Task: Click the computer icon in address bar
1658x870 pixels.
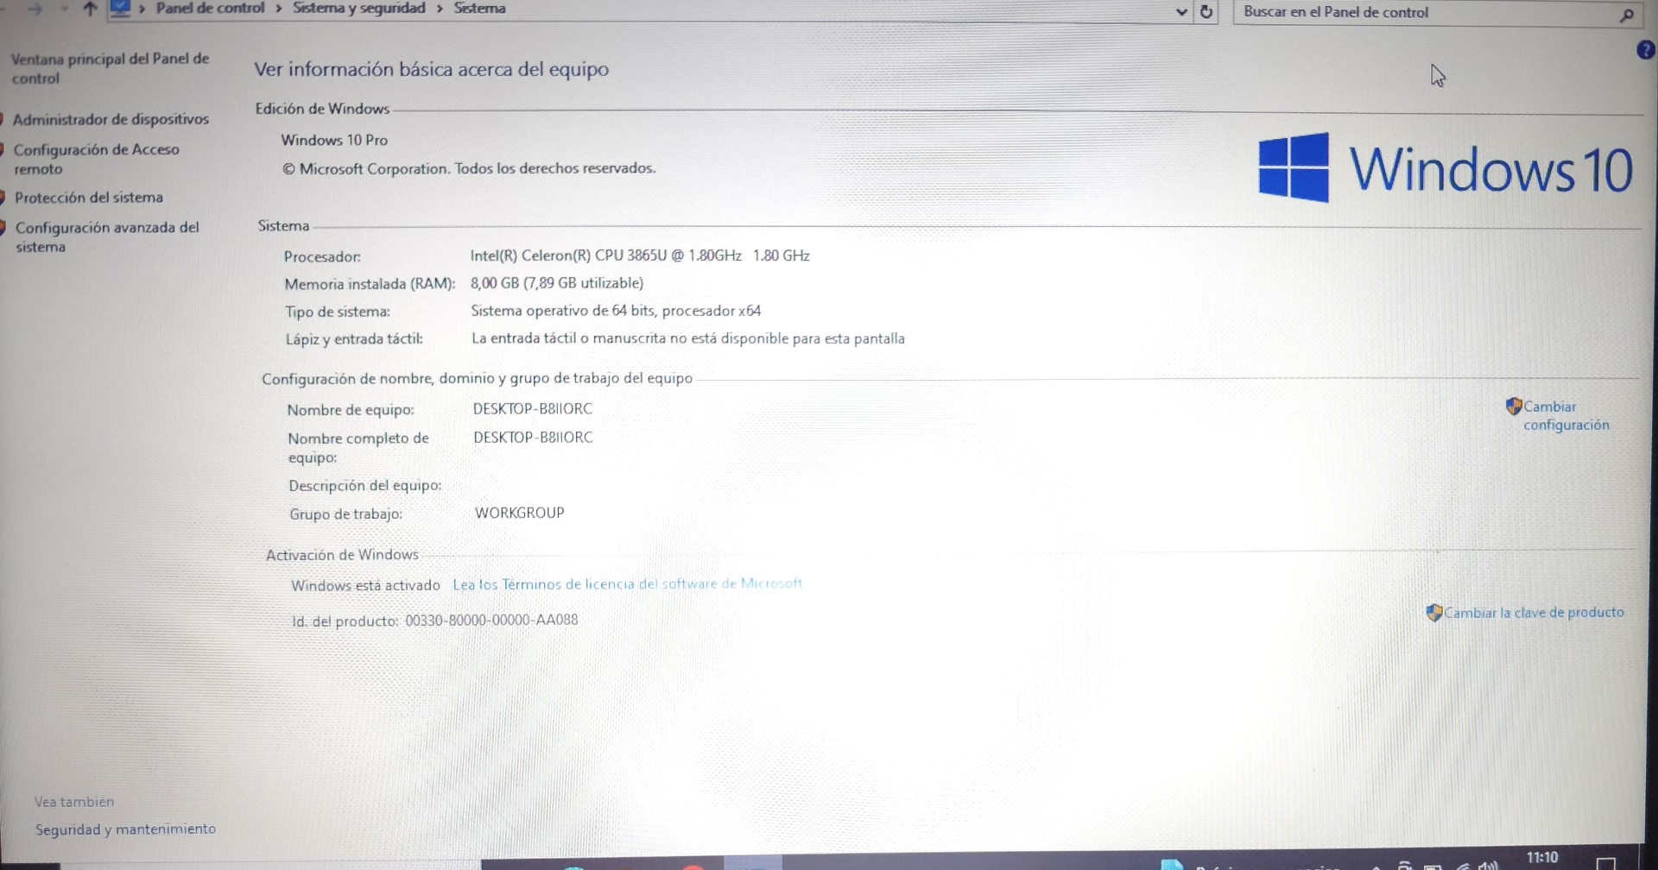Action: click(120, 9)
